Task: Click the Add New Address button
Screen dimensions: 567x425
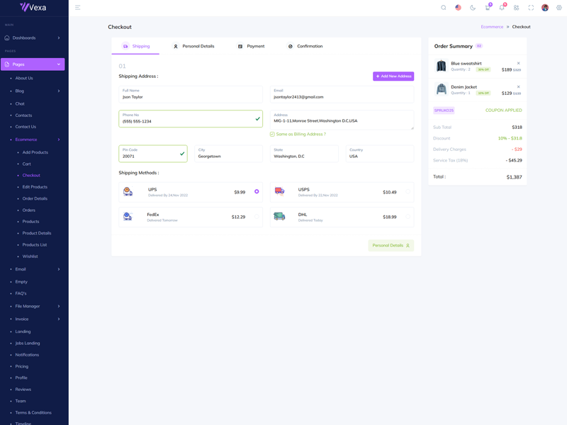Action: coord(393,76)
